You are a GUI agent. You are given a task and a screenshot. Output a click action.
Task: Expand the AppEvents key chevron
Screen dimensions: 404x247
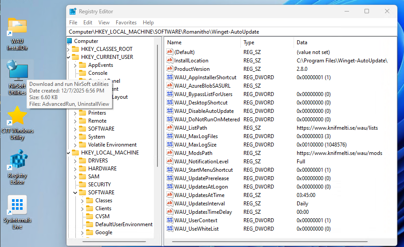75,66
